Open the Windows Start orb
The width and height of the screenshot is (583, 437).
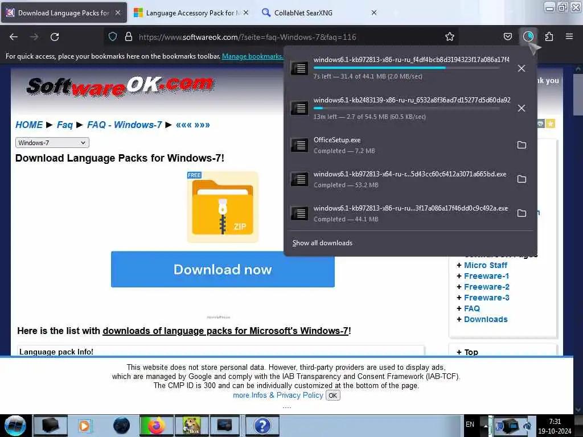point(15,426)
